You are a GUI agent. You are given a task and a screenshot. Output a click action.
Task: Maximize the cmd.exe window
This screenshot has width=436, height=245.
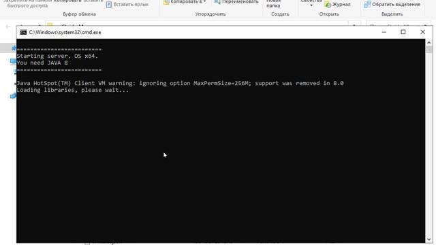click(403, 32)
